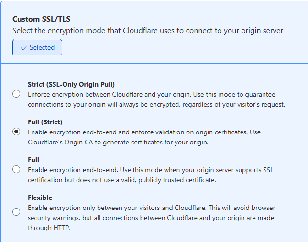
Task: Select the Strict (SSL-Only Origin Pull) radio button
Action: click(16, 94)
